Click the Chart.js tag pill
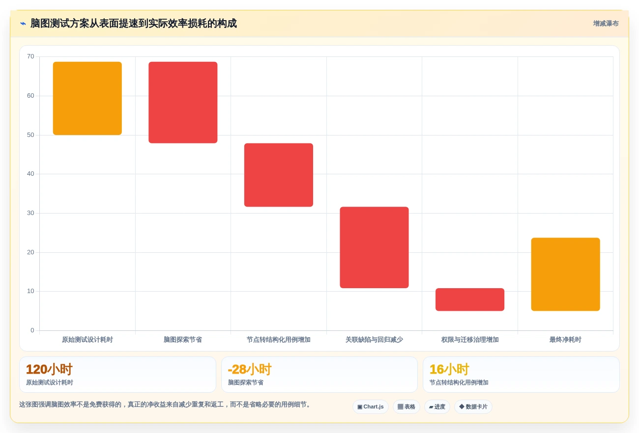The height and width of the screenshot is (433, 639). click(x=371, y=406)
